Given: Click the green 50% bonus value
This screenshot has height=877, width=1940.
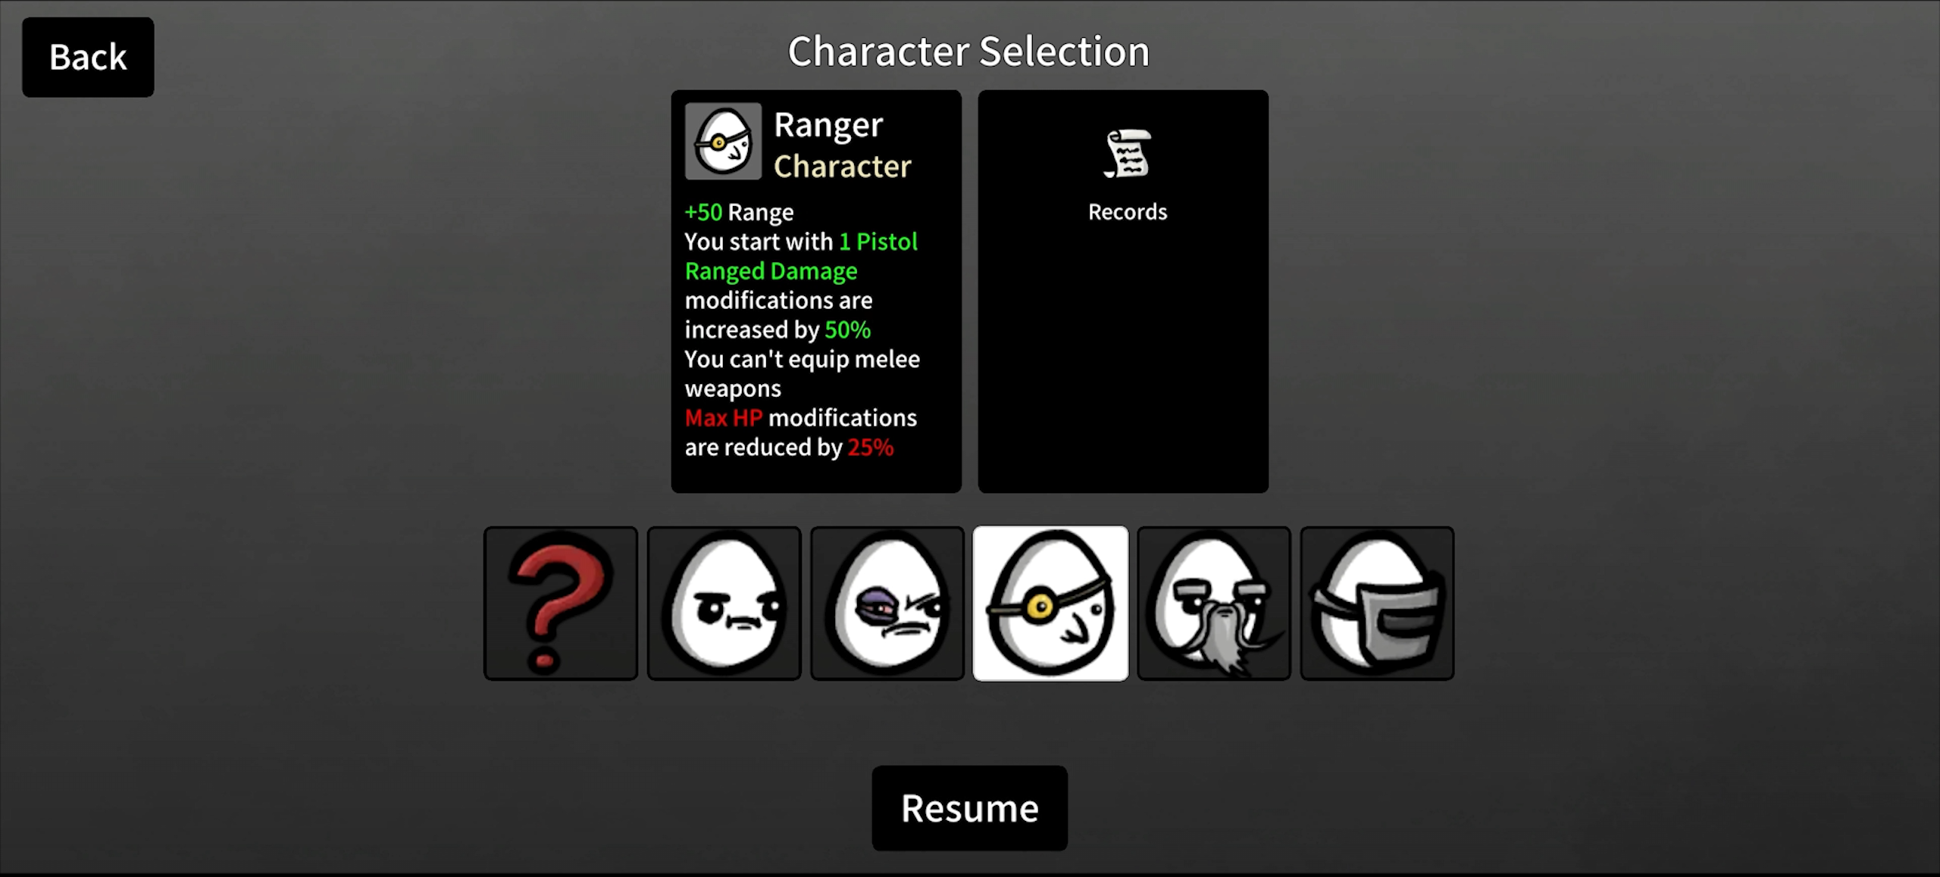Looking at the screenshot, I should pos(847,330).
